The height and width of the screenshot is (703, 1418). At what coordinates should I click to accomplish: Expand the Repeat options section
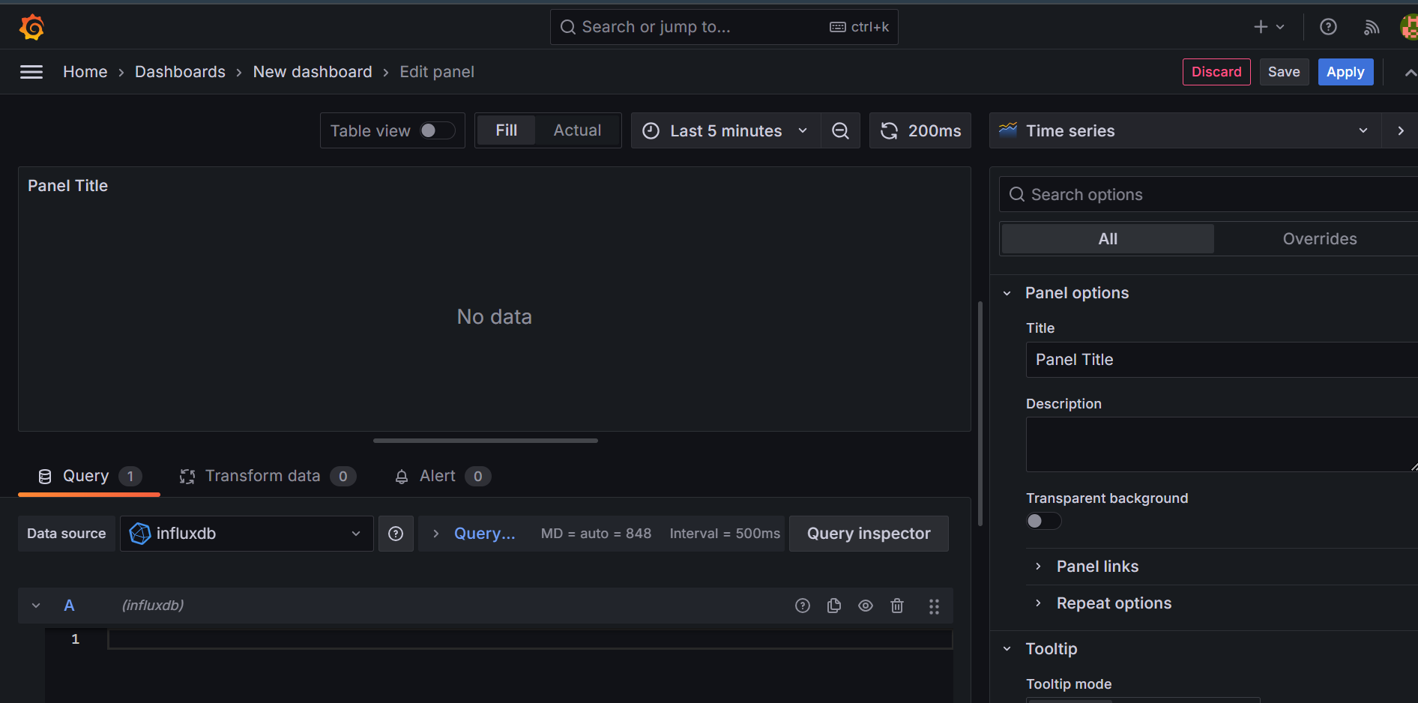[1114, 603]
